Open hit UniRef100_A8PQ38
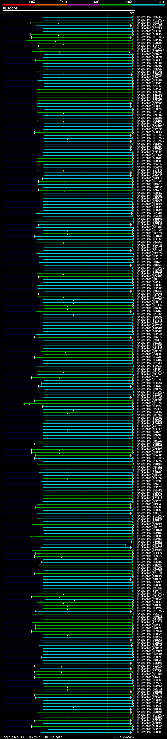Image resolution: width=167 pixels, height=739 pixels. point(150,706)
